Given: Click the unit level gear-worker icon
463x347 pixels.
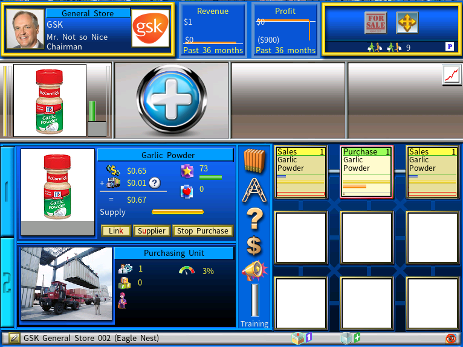Looking at the screenshot, I should pos(125,269).
